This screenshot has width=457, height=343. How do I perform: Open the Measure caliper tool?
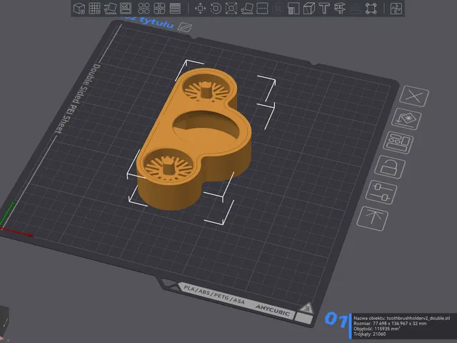340,9
